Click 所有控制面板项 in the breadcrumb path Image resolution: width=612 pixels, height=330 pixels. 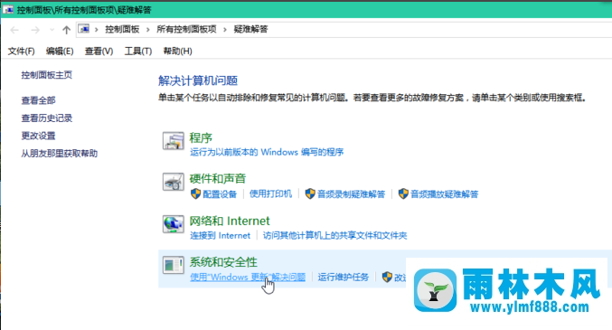coord(186,29)
